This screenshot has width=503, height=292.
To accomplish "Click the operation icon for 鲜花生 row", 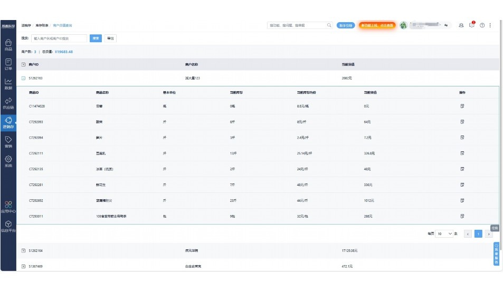I will point(462,185).
